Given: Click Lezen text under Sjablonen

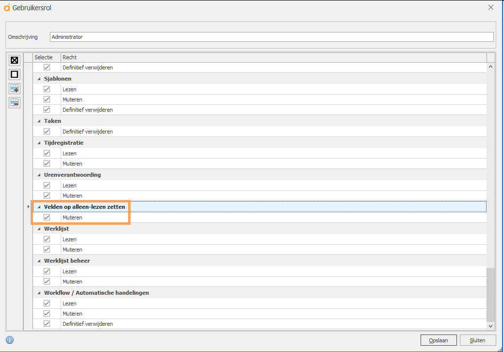Looking at the screenshot, I should pyautogui.click(x=69, y=89).
